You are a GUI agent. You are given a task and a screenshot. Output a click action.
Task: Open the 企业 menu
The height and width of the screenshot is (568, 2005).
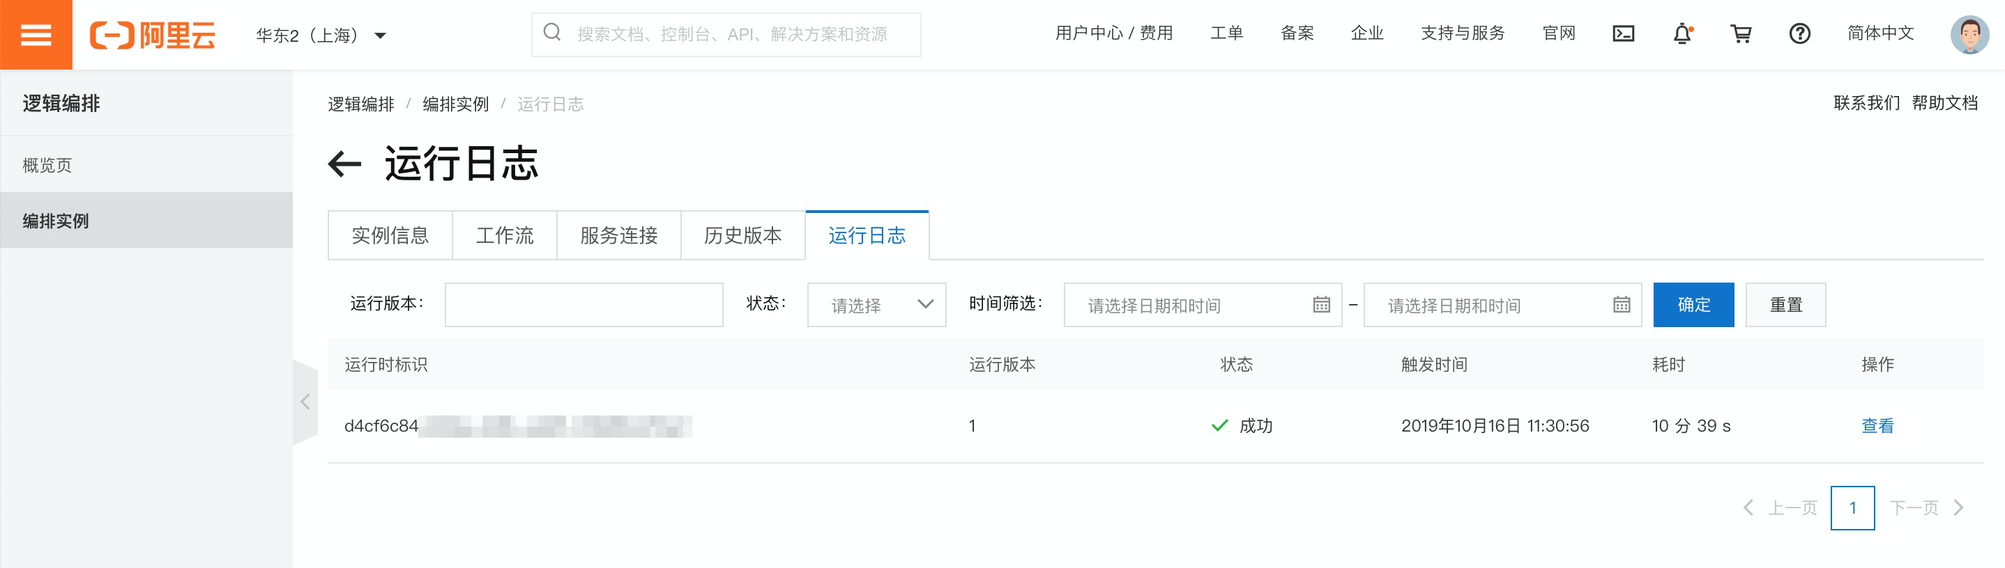point(1367,33)
